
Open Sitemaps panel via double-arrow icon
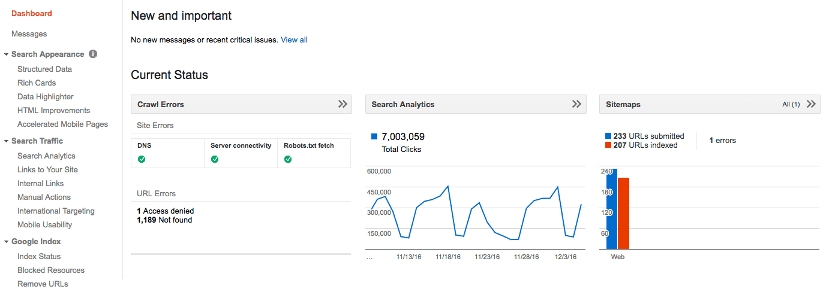pos(811,104)
